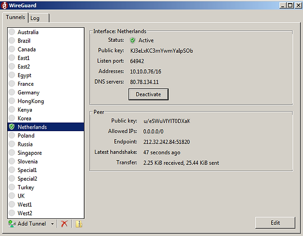Select the HongKong tunnel
Image resolution: width=303 pixels, height=236 pixels.
pyautogui.click(x=45, y=101)
